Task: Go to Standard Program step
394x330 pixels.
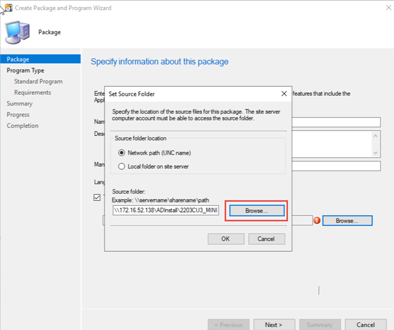Action: pyautogui.click(x=38, y=81)
